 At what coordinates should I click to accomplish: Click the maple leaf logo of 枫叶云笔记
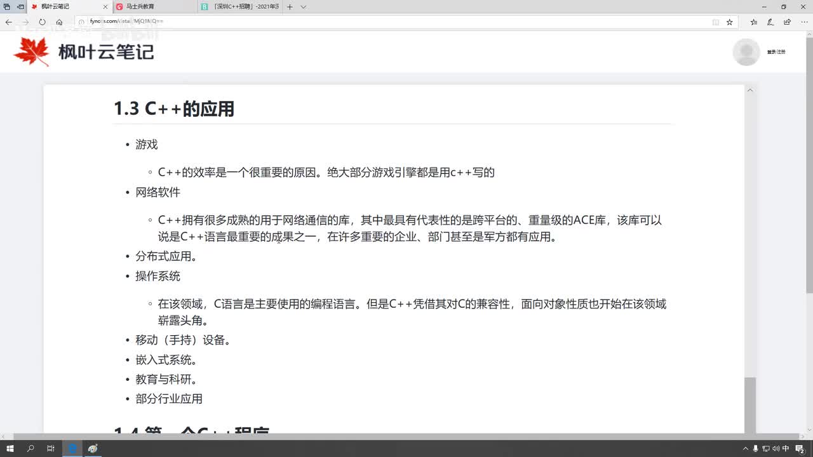31,51
